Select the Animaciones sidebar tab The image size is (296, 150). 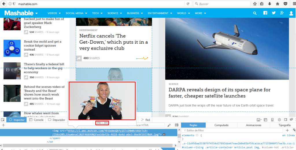pyautogui.click(x=254, y=125)
